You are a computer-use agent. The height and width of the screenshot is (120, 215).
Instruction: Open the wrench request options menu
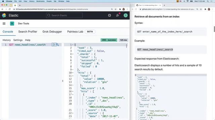point(58,45)
